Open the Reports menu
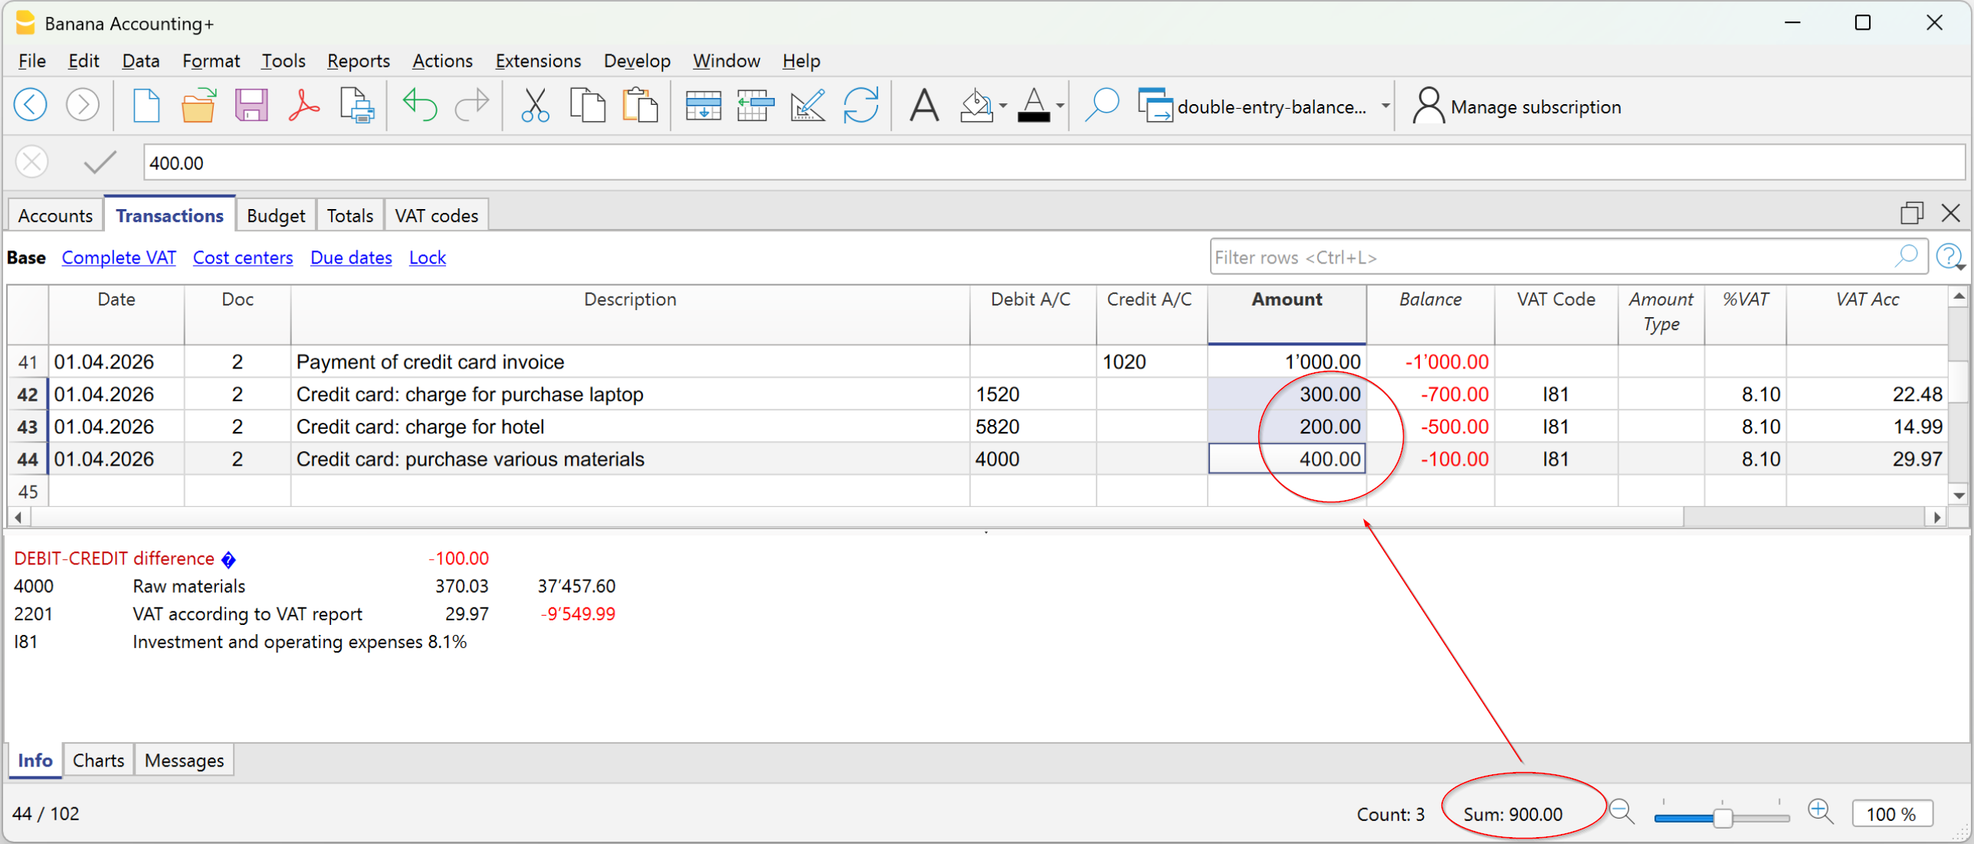This screenshot has width=1974, height=844. pyautogui.click(x=358, y=61)
